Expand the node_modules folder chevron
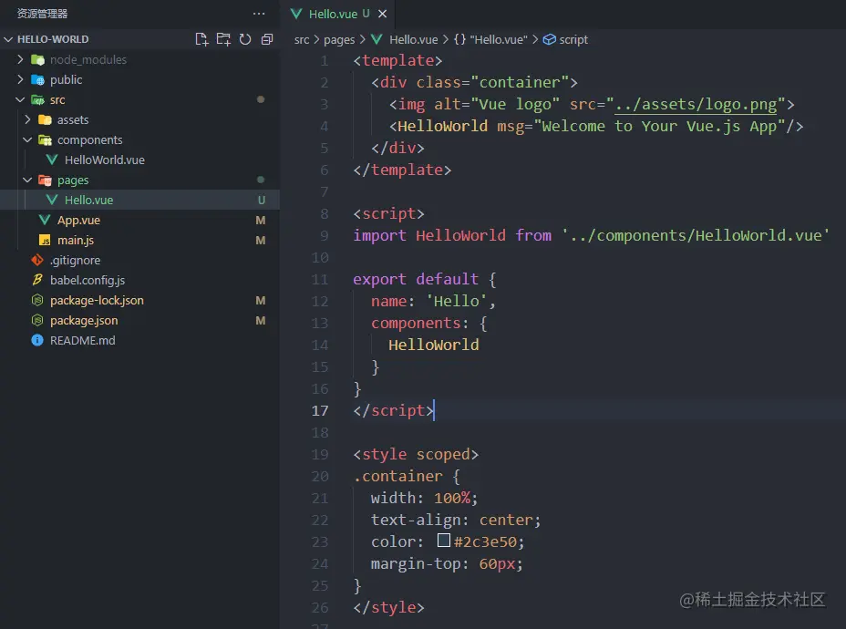846x629 pixels. pyautogui.click(x=20, y=59)
